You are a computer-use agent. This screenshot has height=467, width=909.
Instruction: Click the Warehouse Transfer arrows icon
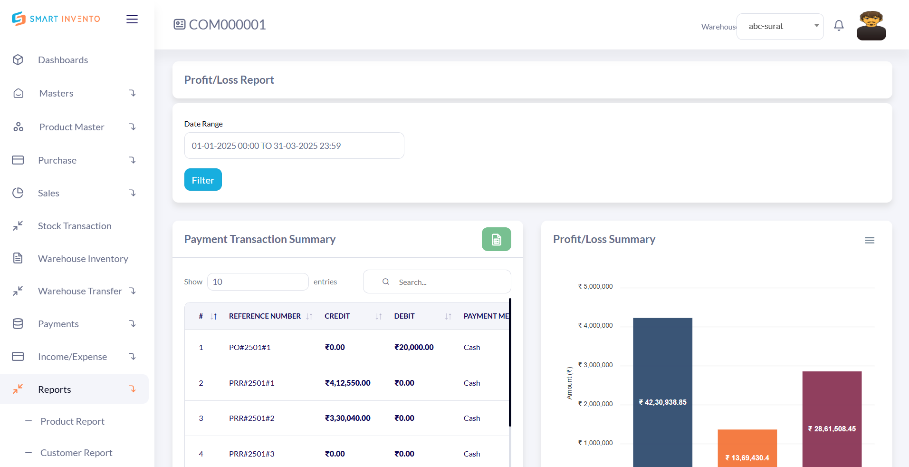click(18, 291)
